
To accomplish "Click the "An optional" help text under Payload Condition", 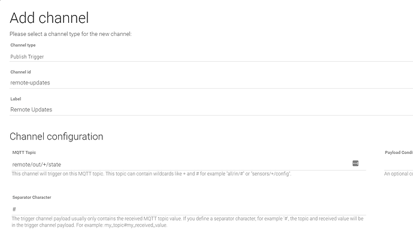I will [399, 174].
